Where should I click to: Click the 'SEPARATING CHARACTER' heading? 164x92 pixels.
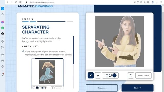tap(36, 30)
